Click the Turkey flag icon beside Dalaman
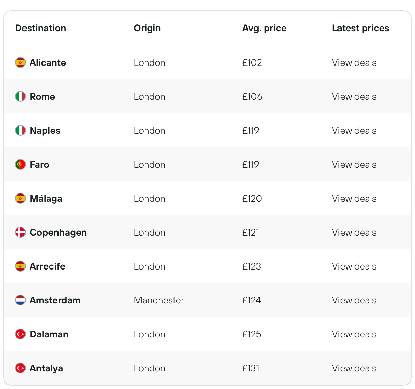Screen dimensions: 415x389 click(x=20, y=334)
